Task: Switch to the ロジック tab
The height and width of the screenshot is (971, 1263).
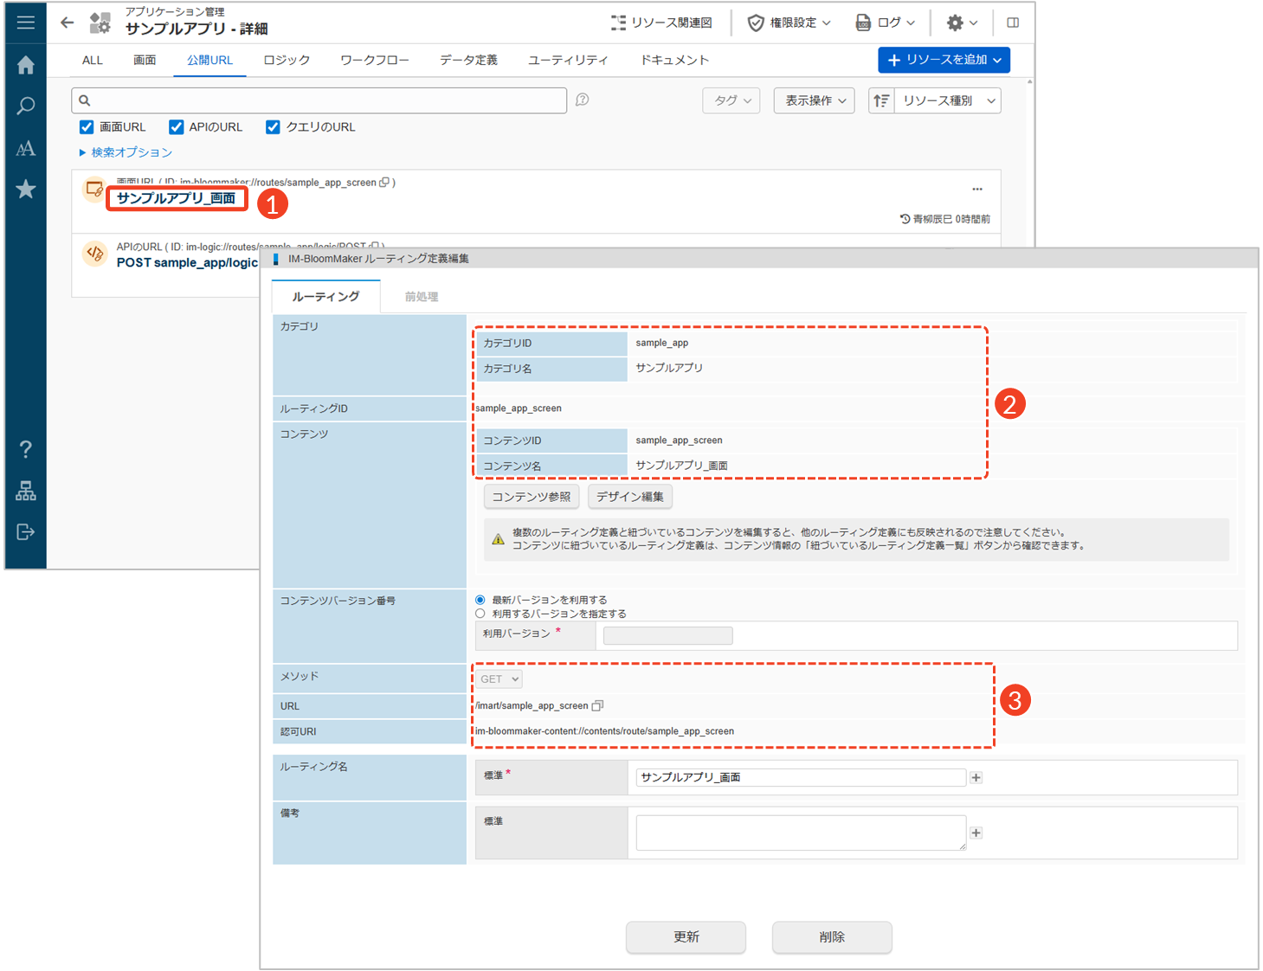Action: click(287, 60)
